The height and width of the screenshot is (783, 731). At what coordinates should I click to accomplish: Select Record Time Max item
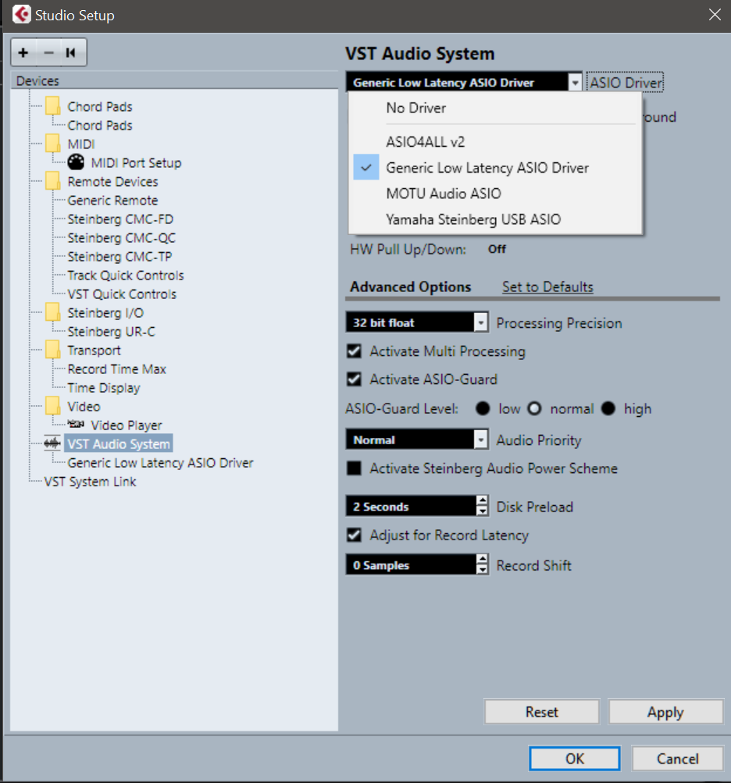(116, 369)
